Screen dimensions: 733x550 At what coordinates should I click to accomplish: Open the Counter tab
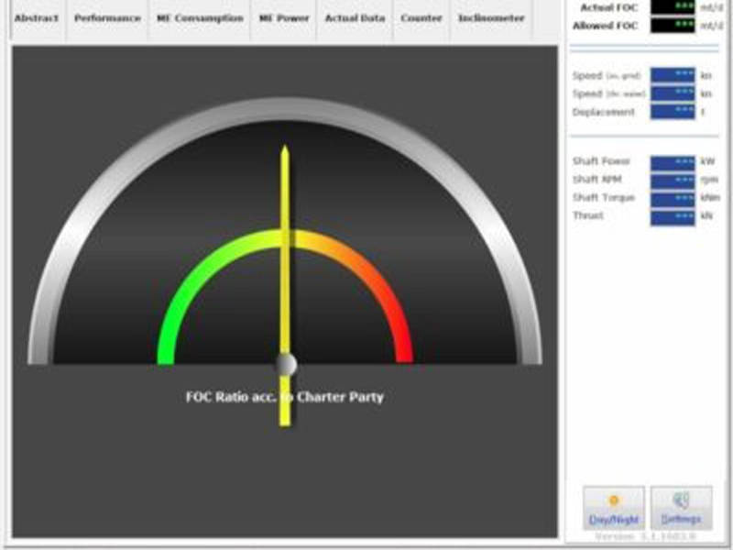point(421,18)
